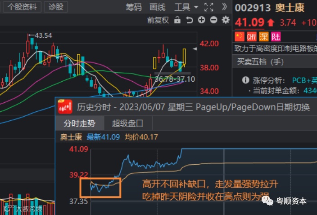Click the 36.78-37.10 gap label

175,79
